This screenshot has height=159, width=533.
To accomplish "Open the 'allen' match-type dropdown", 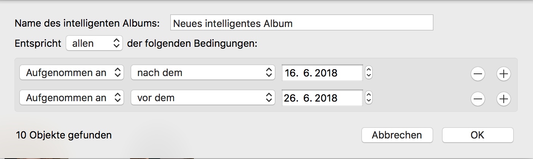I will (x=94, y=43).
